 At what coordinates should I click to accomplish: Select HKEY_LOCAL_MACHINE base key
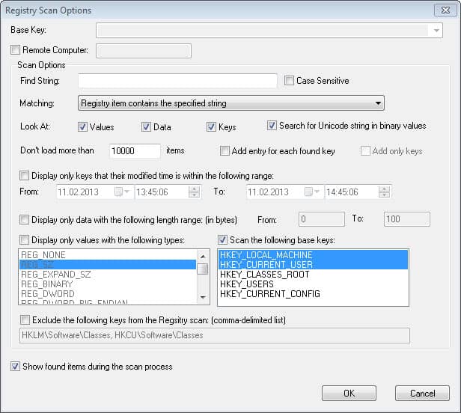click(313, 255)
